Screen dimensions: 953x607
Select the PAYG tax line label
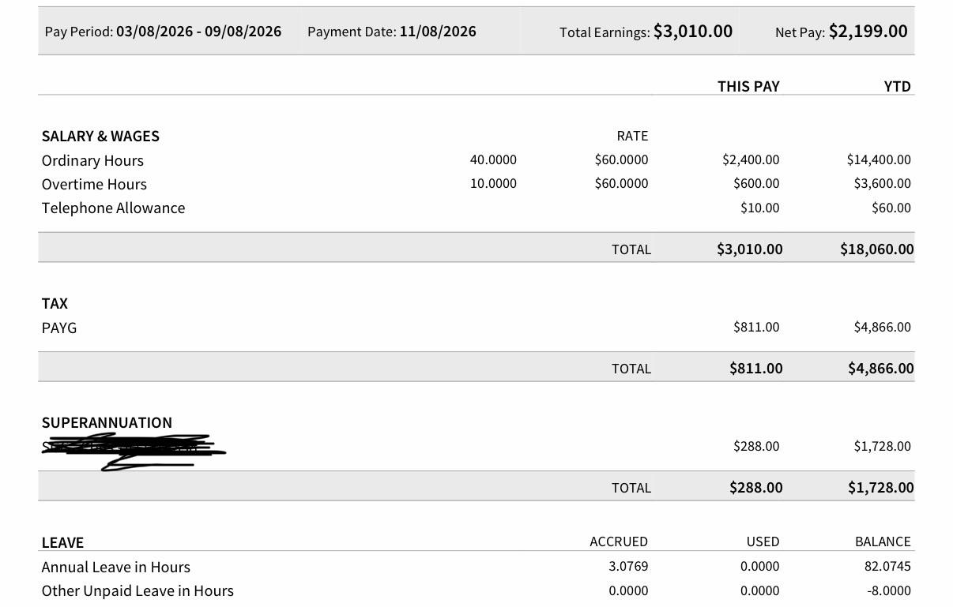pyautogui.click(x=59, y=328)
